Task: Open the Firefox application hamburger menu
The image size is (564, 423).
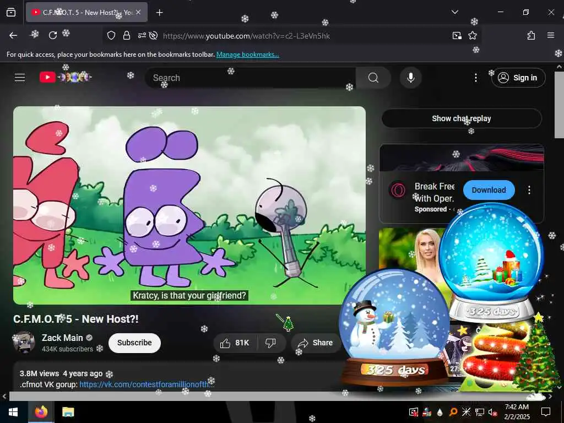Action: tap(550, 35)
